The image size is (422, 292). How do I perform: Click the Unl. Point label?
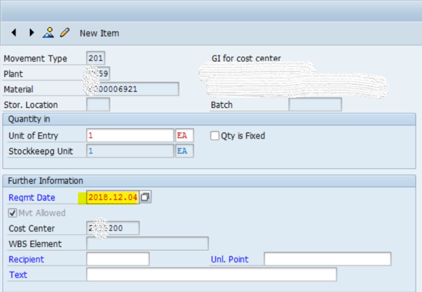[x=230, y=260]
